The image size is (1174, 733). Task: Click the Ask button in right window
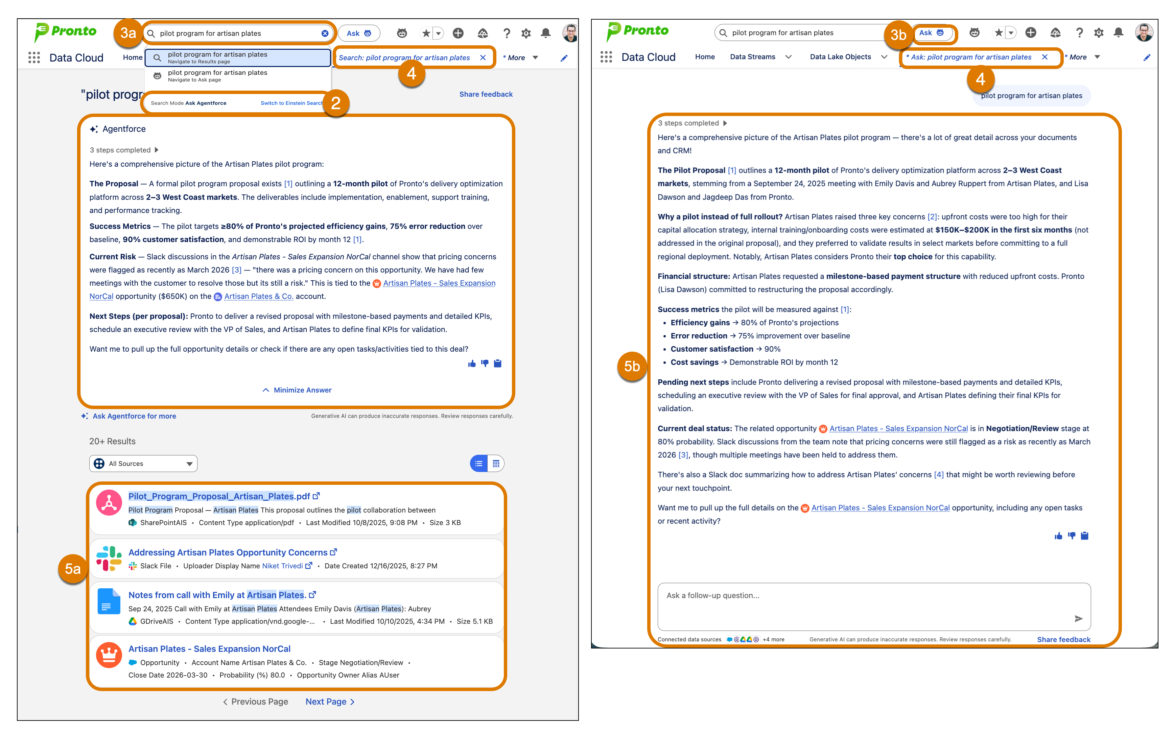(x=931, y=32)
